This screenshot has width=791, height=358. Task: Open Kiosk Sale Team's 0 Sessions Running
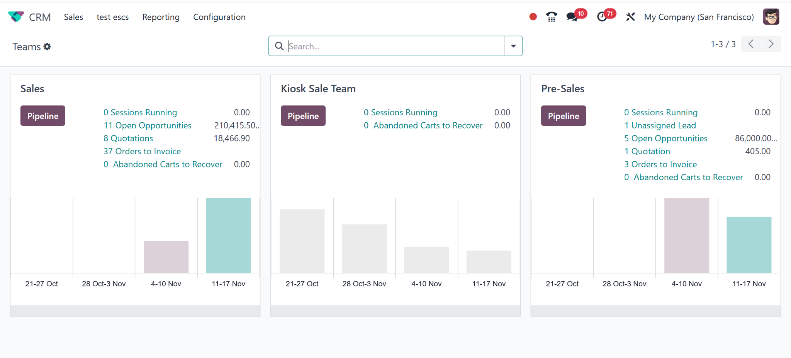coord(401,112)
